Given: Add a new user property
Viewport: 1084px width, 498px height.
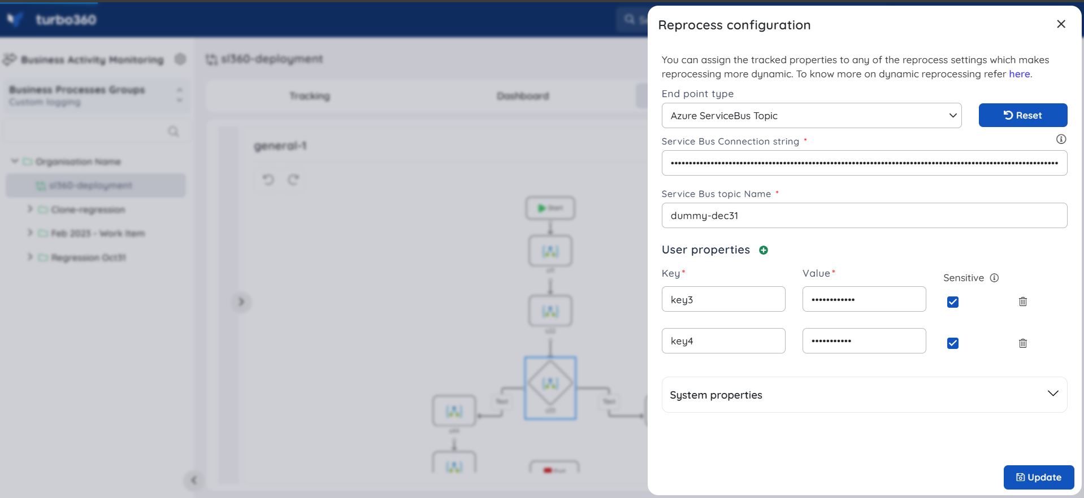Looking at the screenshot, I should point(763,250).
